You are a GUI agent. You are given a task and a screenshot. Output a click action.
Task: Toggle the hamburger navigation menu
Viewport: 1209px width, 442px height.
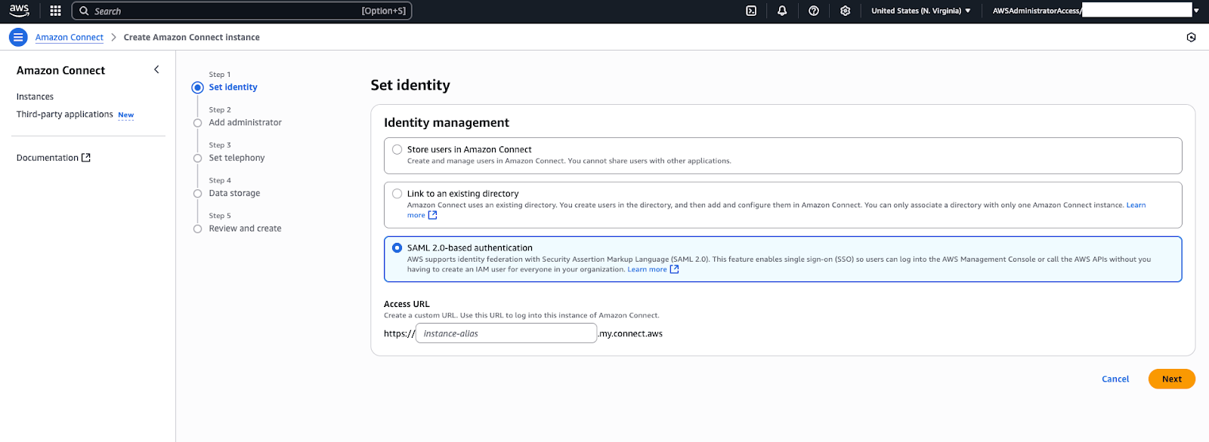pyautogui.click(x=18, y=37)
